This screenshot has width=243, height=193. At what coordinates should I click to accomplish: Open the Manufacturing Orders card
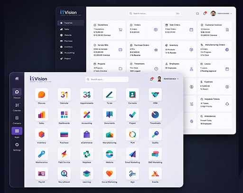[x=215, y=50]
